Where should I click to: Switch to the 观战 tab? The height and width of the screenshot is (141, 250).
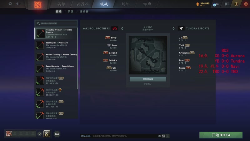pyautogui.click(x=104, y=4)
